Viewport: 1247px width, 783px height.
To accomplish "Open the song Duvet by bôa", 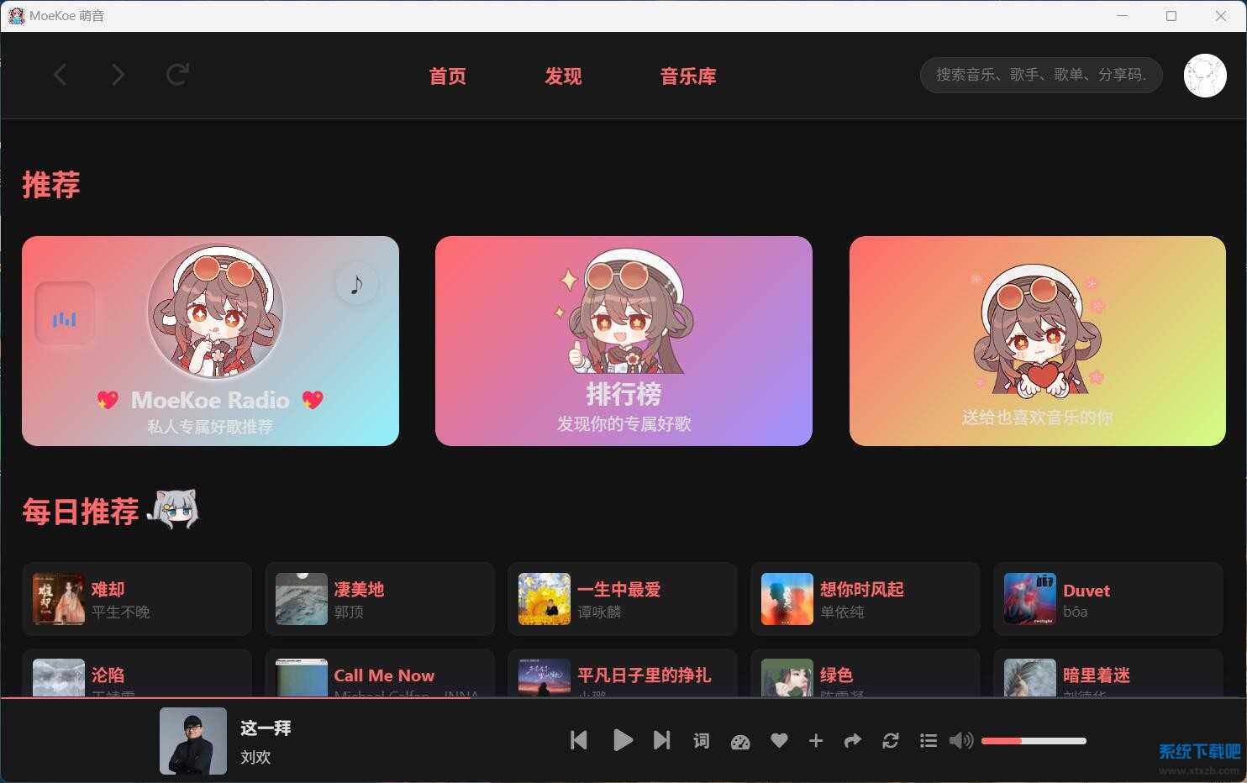I will click(1108, 599).
